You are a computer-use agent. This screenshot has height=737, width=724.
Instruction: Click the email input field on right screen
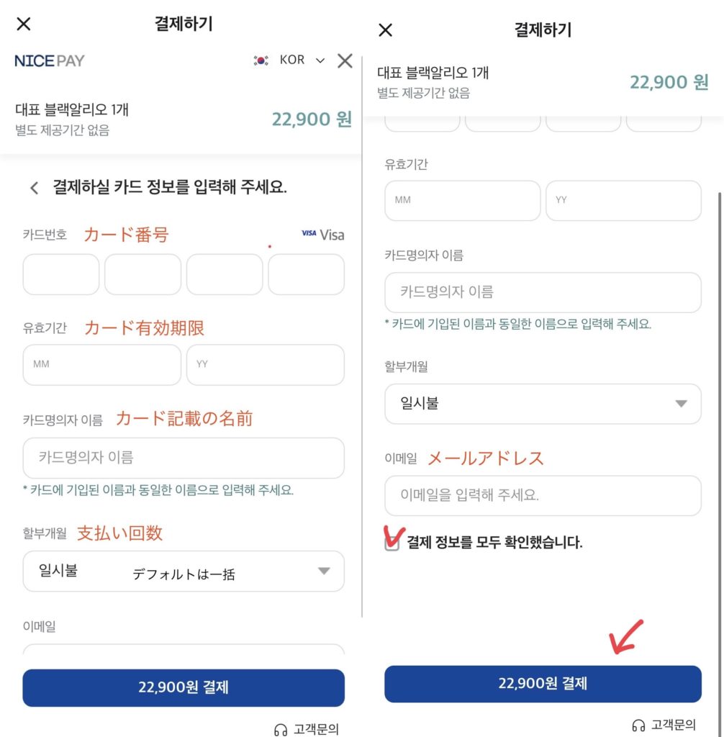(543, 496)
